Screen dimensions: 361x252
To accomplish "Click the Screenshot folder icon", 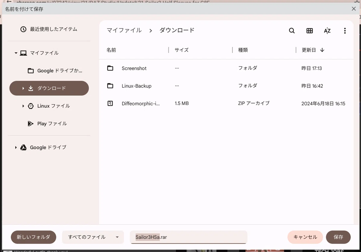I will coord(110,68).
